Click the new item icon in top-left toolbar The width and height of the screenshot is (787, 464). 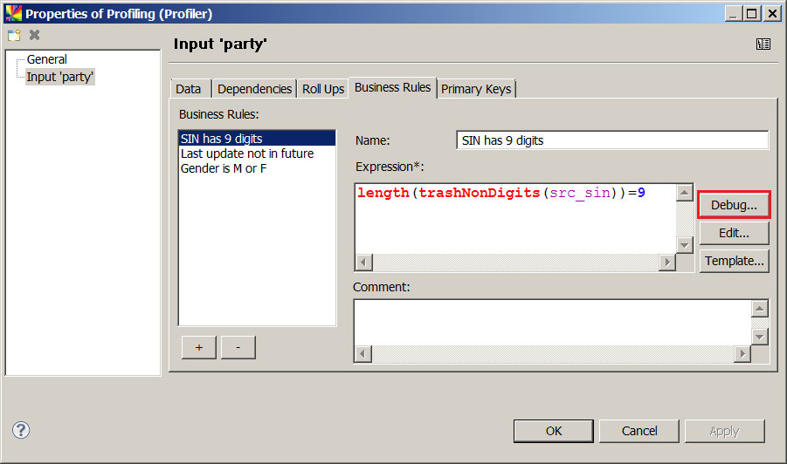[14, 35]
